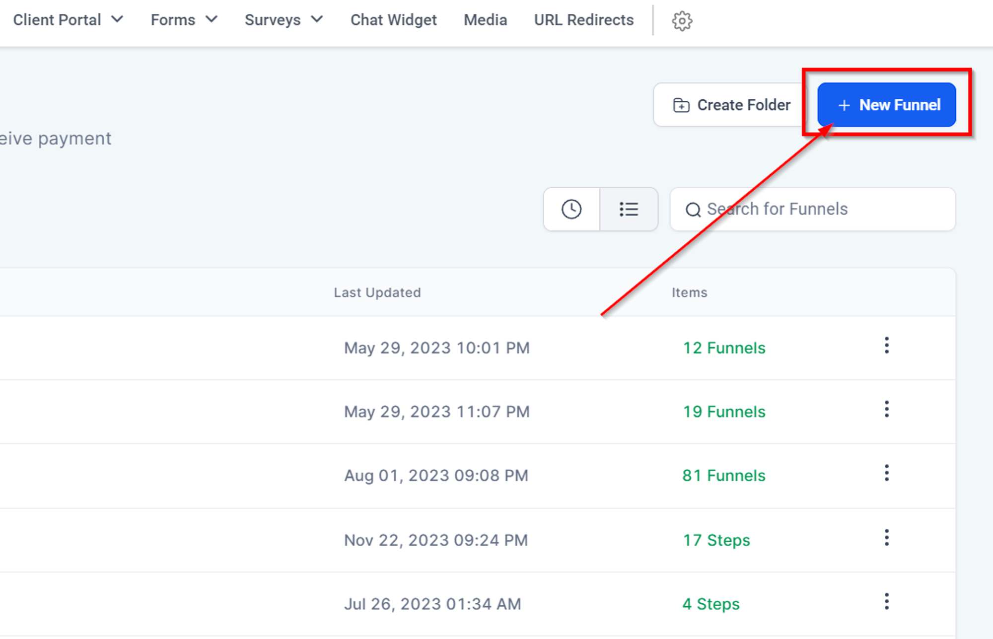Click the search magnifier icon
Image resolution: width=993 pixels, height=639 pixels.
tap(693, 210)
